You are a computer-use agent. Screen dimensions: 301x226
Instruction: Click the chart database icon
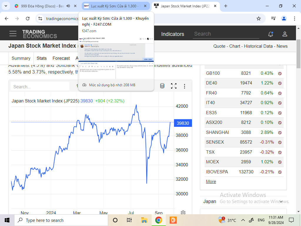click(162, 86)
